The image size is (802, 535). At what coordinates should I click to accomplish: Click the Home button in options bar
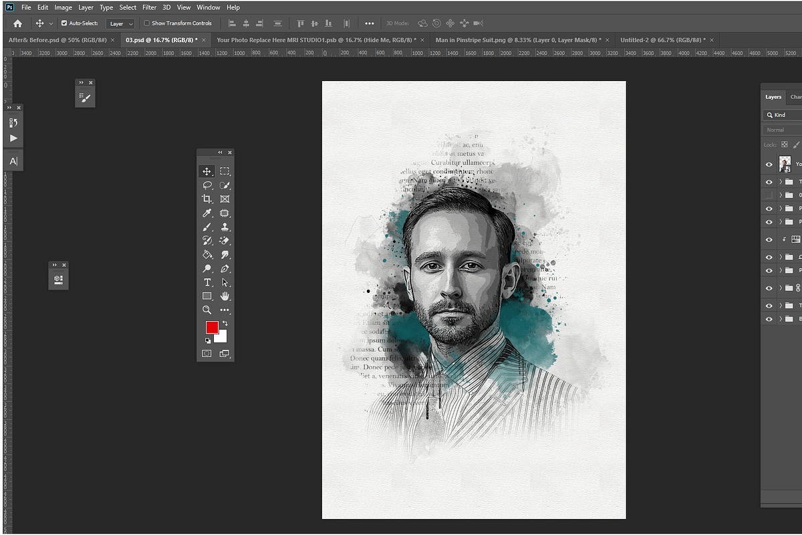click(17, 23)
